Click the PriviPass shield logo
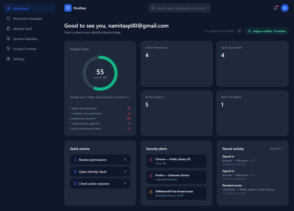 click(68, 8)
